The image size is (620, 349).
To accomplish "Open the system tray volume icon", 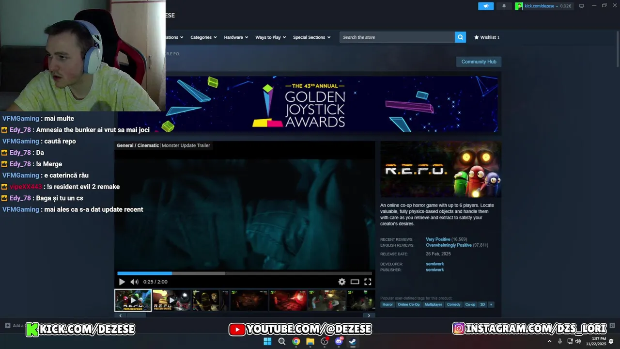I will 578,341.
